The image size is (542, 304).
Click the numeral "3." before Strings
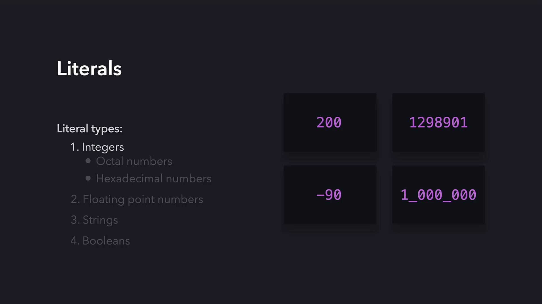pyautogui.click(x=75, y=220)
